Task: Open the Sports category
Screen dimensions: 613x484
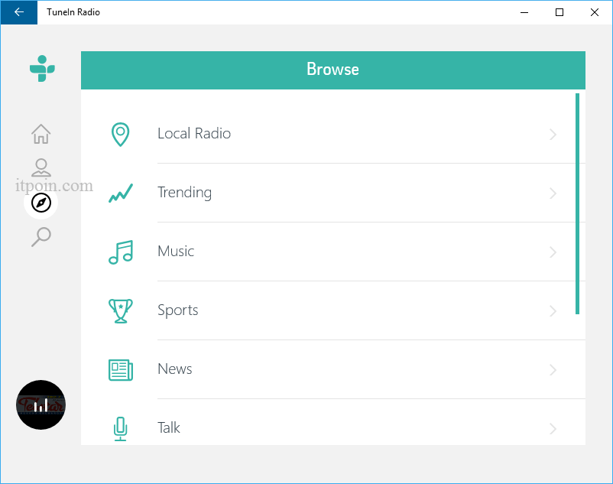Action: pos(333,310)
